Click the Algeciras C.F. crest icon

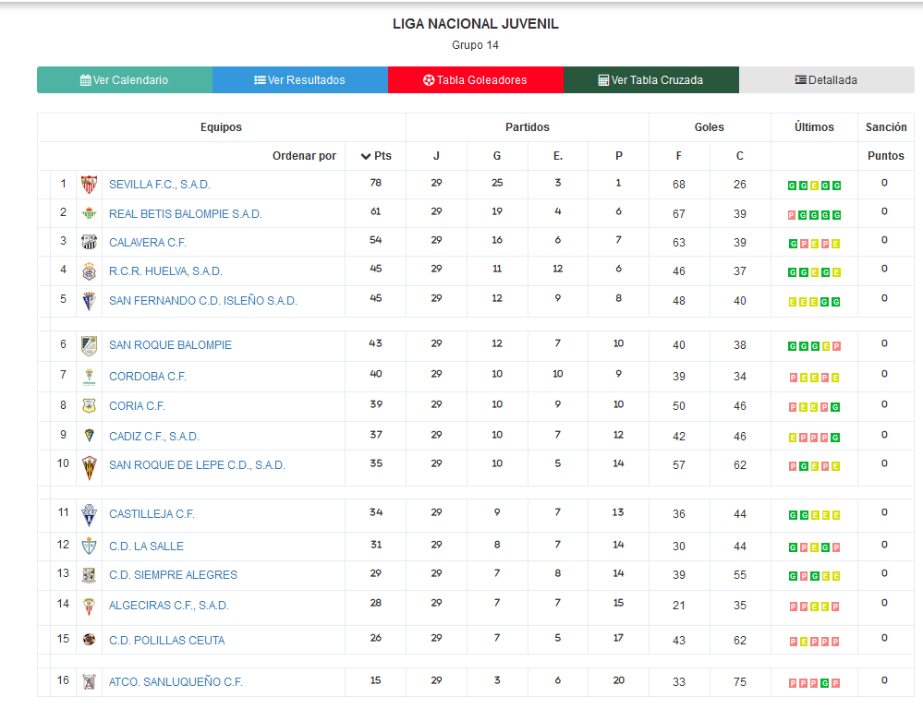[89, 606]
